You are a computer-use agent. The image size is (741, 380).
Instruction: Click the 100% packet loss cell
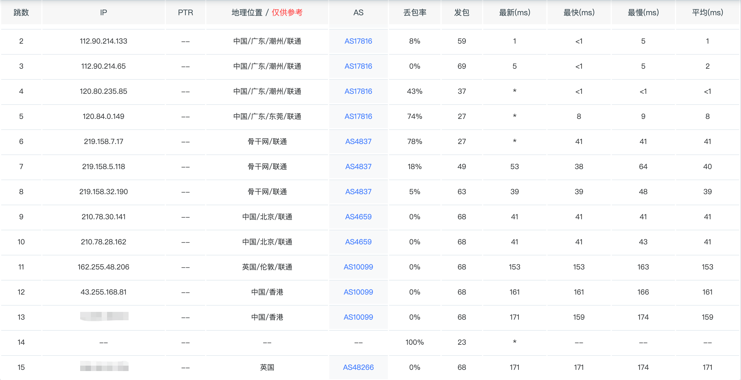click(x=414, y=342)
